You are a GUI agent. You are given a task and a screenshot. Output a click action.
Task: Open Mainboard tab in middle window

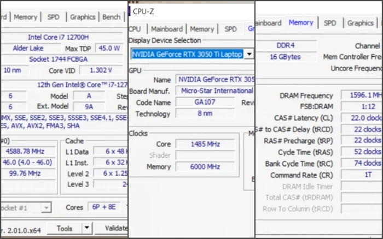[167, 29]
